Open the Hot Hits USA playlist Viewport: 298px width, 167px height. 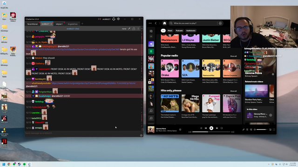point(169,103)
